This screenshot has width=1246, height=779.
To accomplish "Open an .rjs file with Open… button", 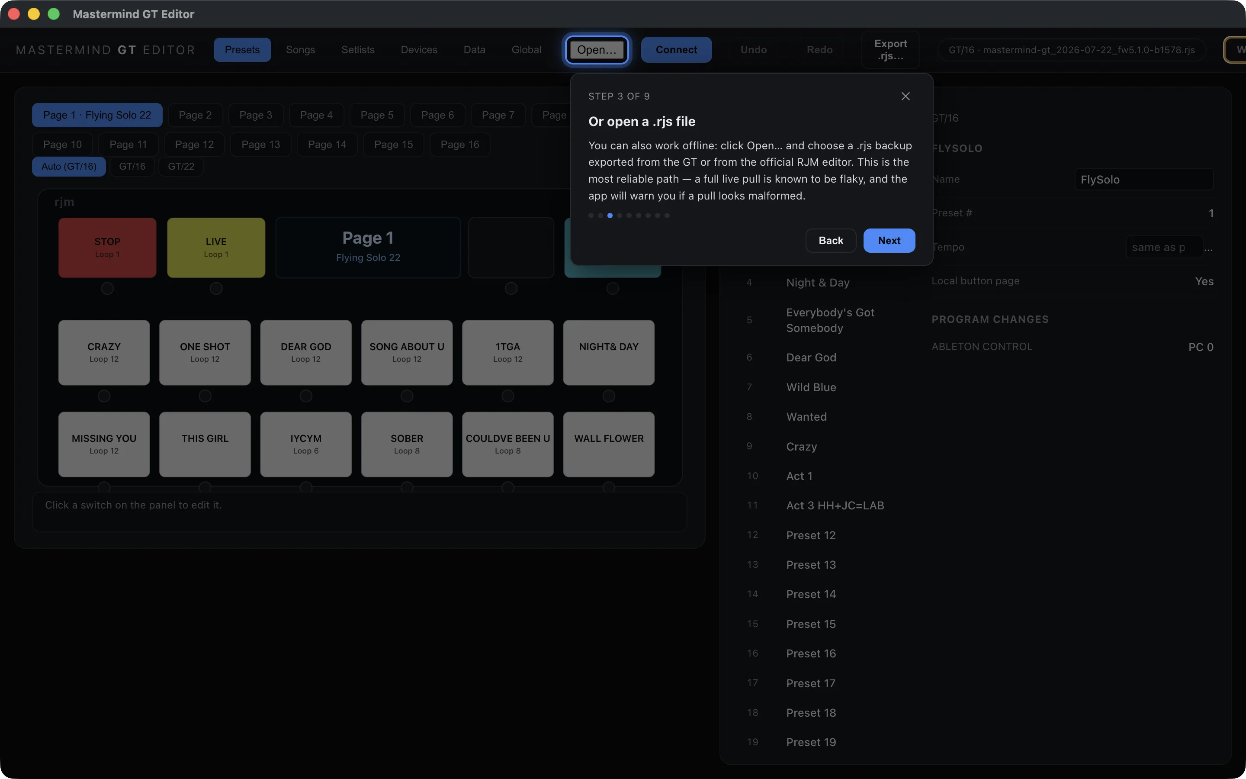I will [x=596, y=49].
